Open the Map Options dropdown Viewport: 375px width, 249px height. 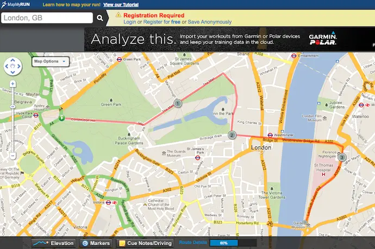tap(50, 61)
